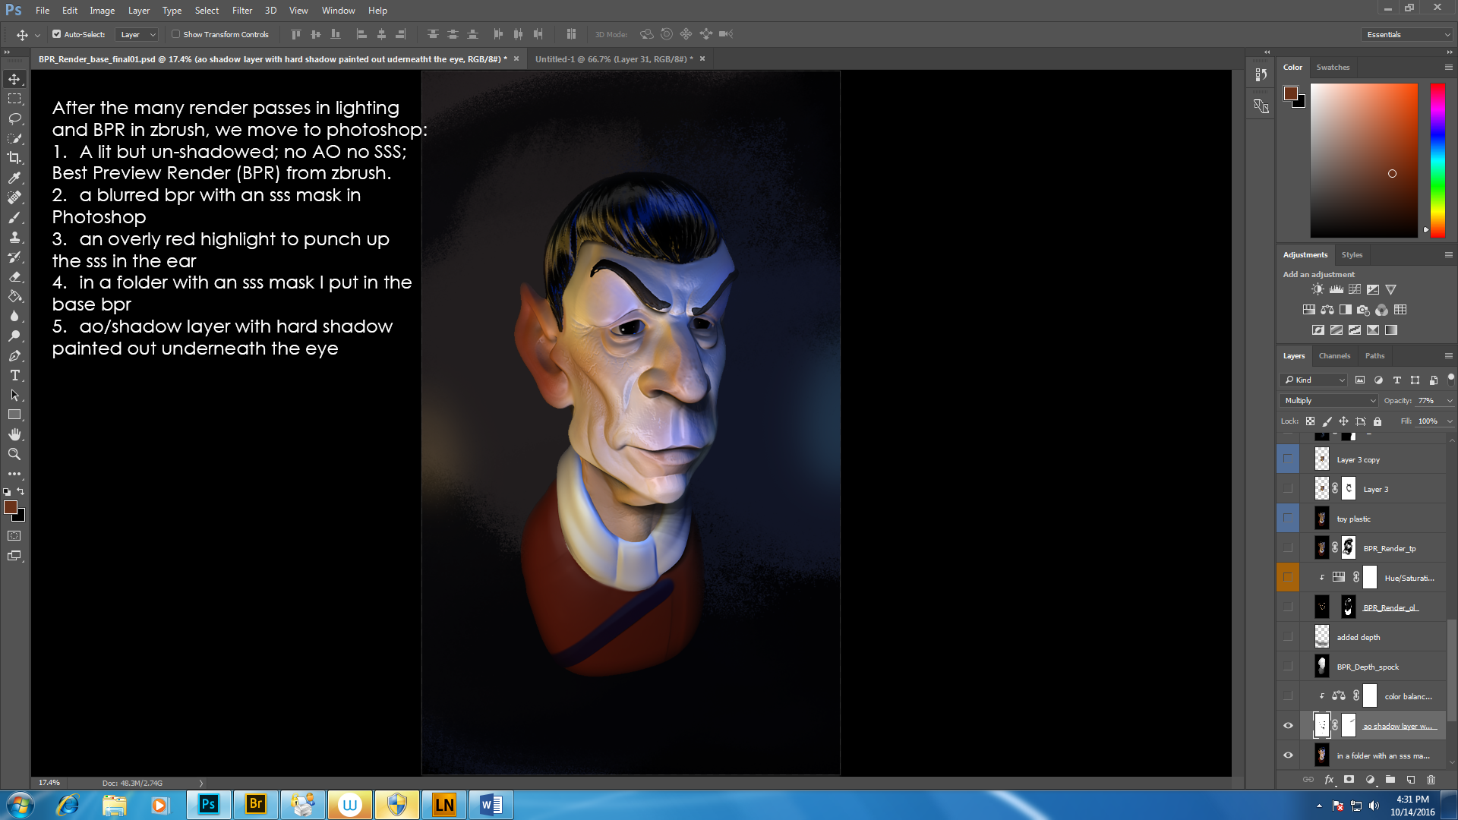Switch to the Channels tab
The width and height of the screenshot is (1458, 820).
click(x=1334, y=355)
